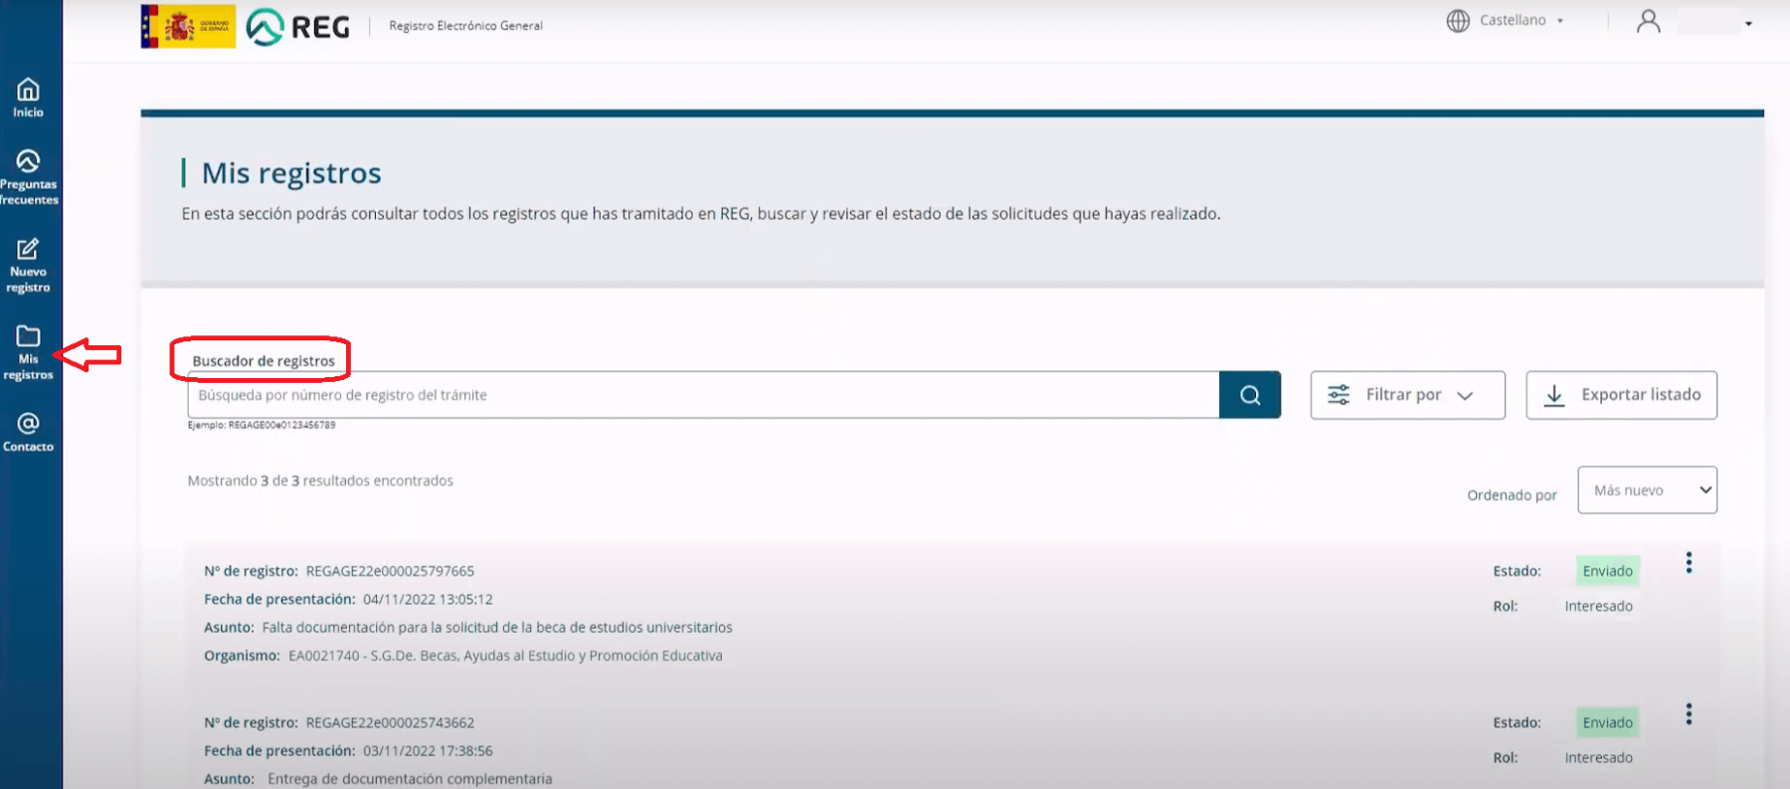Viewport: 1790px width, 789px height.
Task: Open Nuevo registro in the sidebar
Action: point(28,265)
